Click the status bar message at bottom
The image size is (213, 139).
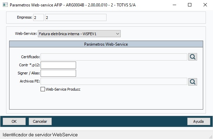tap(40, 135)
